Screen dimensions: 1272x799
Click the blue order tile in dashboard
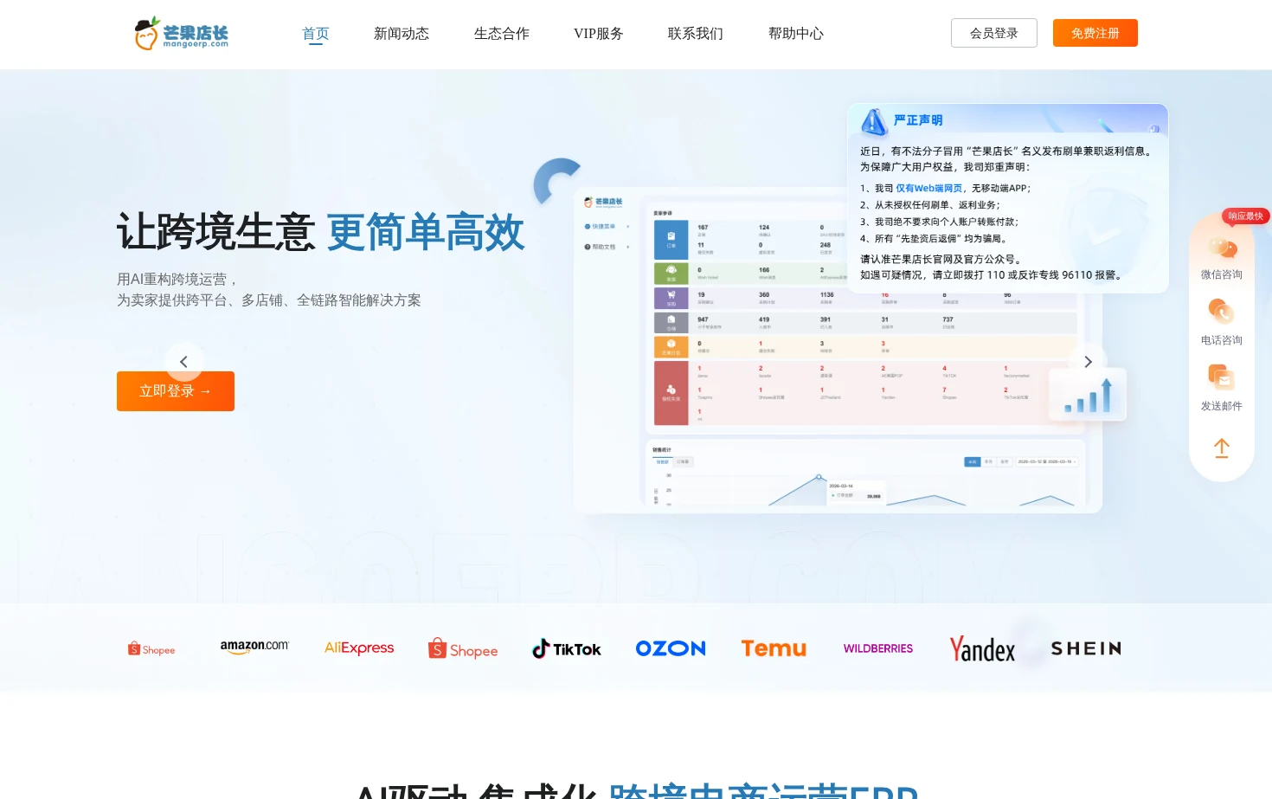pyautogui.click(x=671, y=240)
